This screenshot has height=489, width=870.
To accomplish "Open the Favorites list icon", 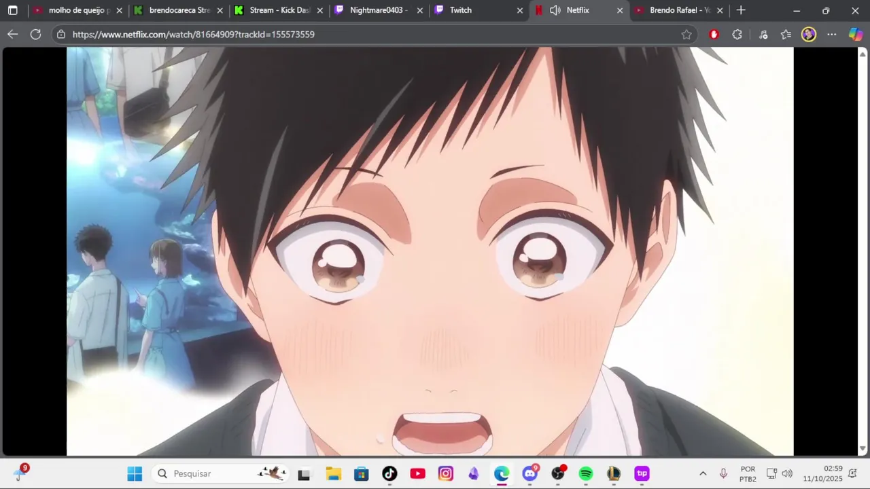I will (x=786, y=34).
